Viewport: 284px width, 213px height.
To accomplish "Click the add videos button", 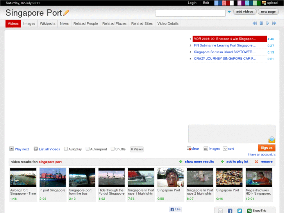I will 245,12.
